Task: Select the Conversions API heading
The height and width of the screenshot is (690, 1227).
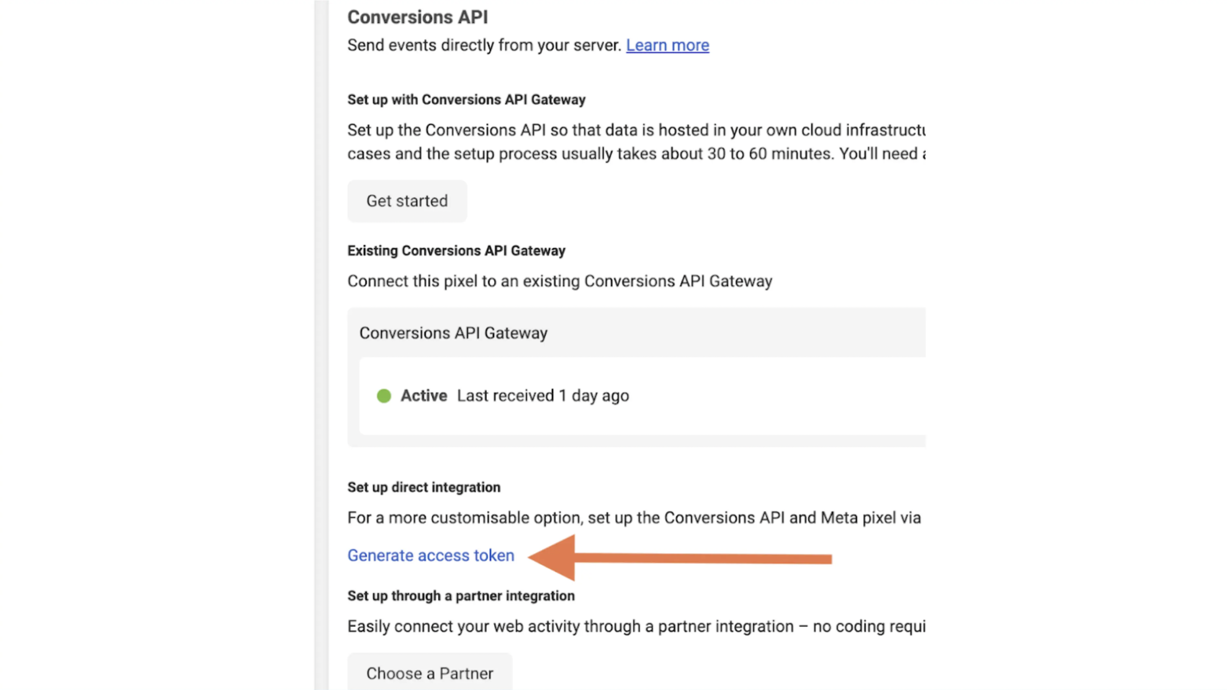Action: click(x=417, y=17)
